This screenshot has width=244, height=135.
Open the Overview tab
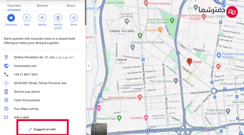coord(14,6)
